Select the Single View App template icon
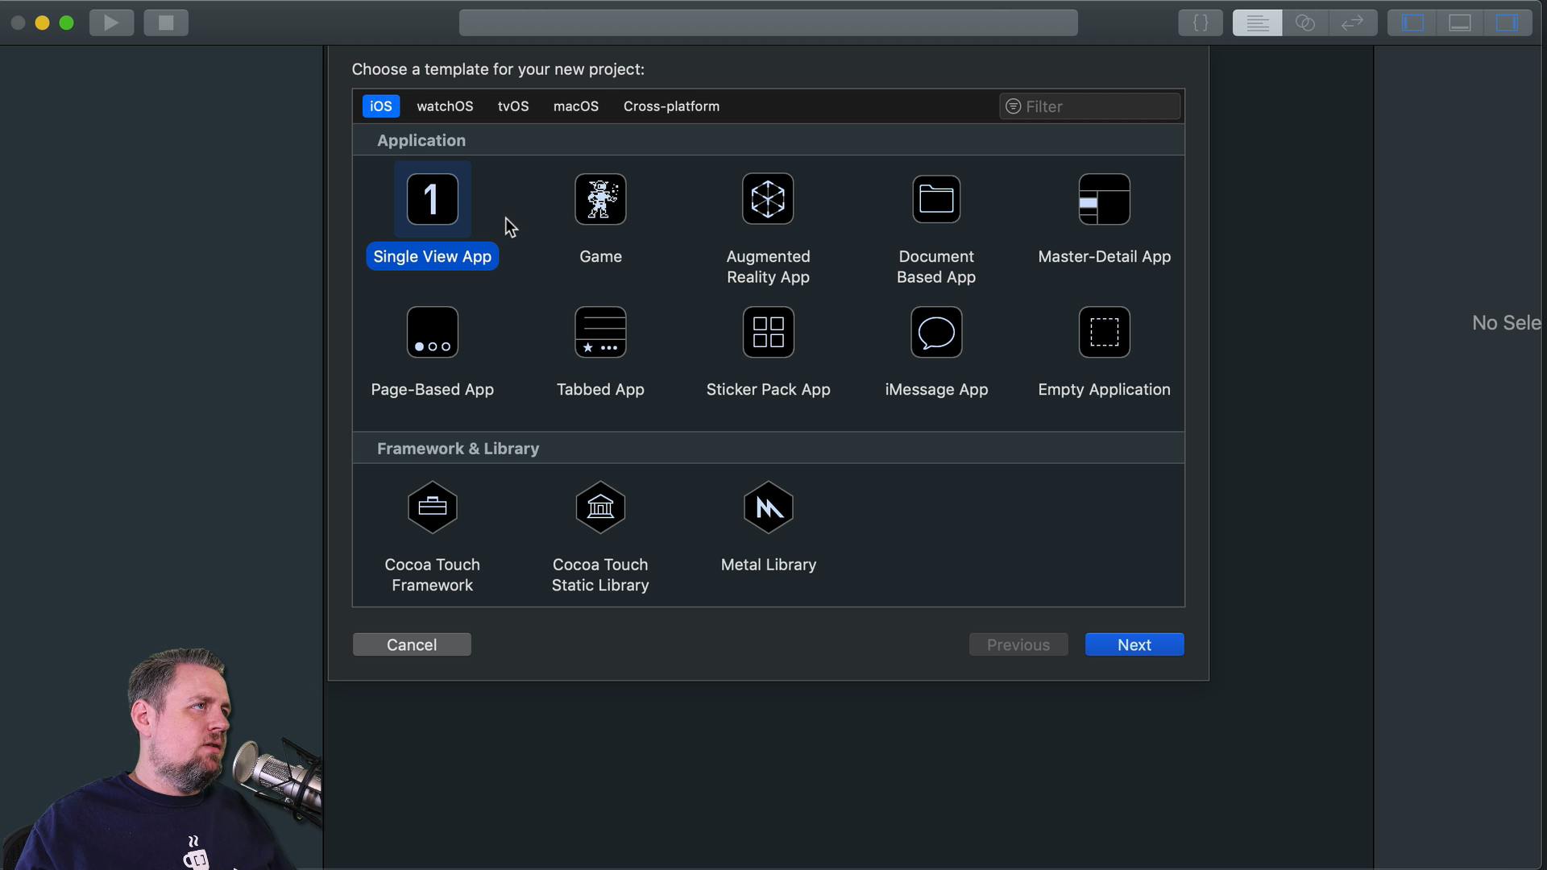This screenshot has height=870, width=1547. coord(433,199)
